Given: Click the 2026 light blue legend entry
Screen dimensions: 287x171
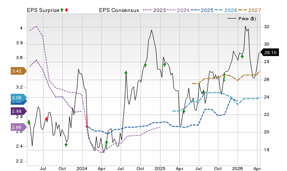Looking at the screenshot, I should point(226,10).
